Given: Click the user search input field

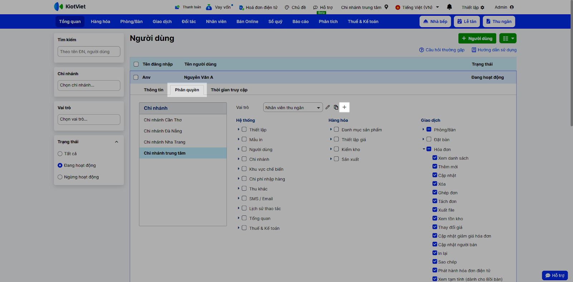Looking at the screenshot, I should pyautogui.click(x=89, y=52).
